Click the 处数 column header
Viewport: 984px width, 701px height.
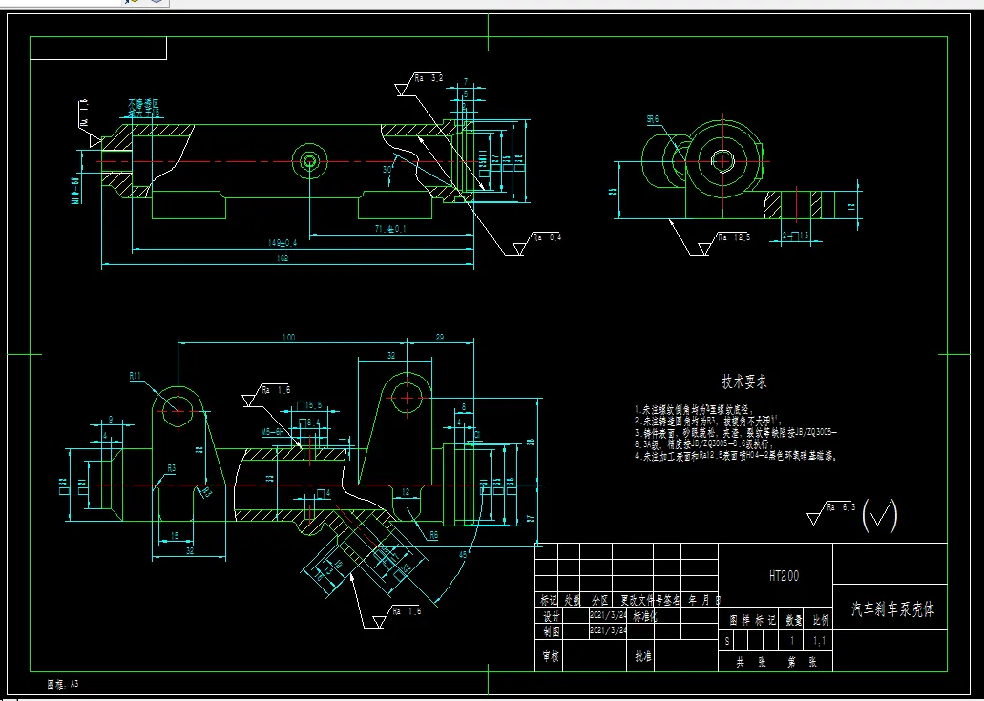click(x=572, y=600)
